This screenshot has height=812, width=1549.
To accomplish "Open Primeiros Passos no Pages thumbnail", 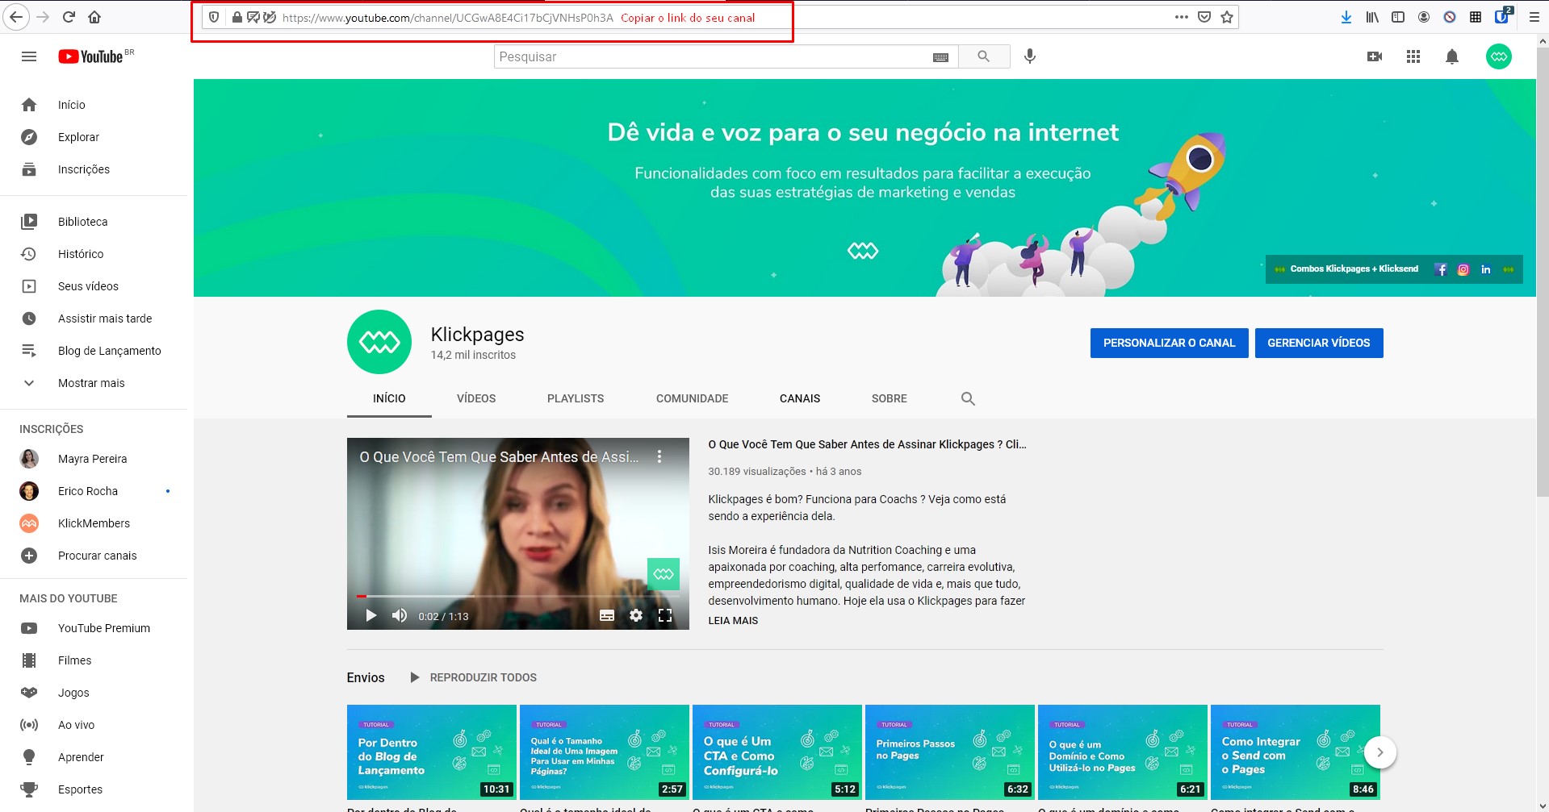I will pos(950,752).
